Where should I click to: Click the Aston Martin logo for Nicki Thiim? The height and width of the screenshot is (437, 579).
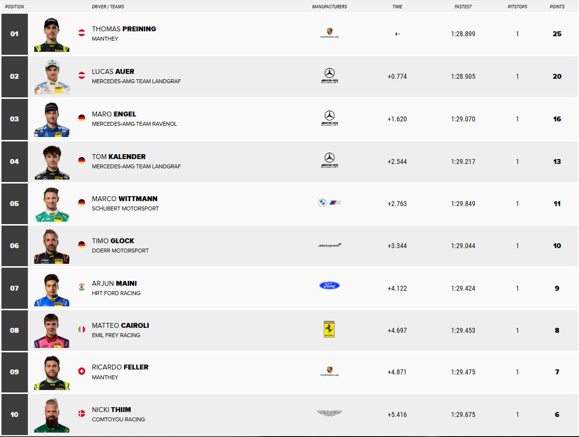tap(329, 414)
